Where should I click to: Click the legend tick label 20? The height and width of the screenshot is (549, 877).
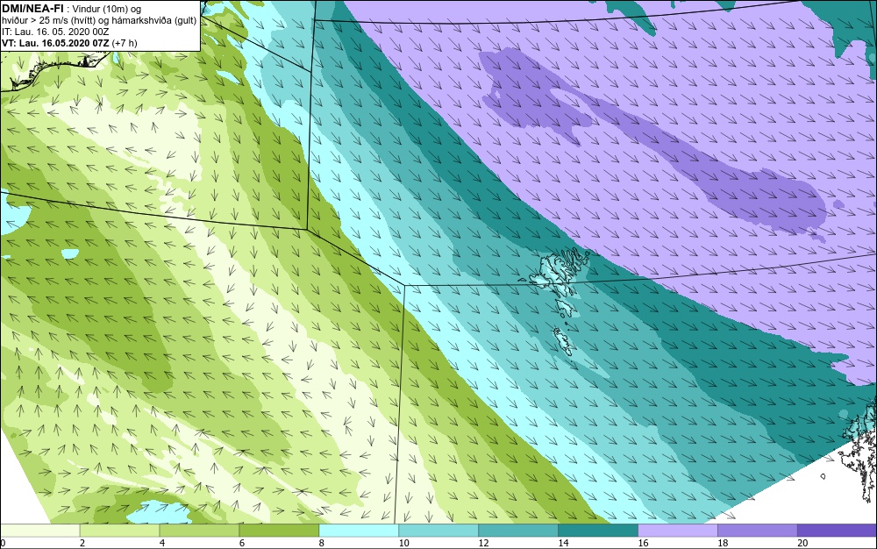point(802,543)
